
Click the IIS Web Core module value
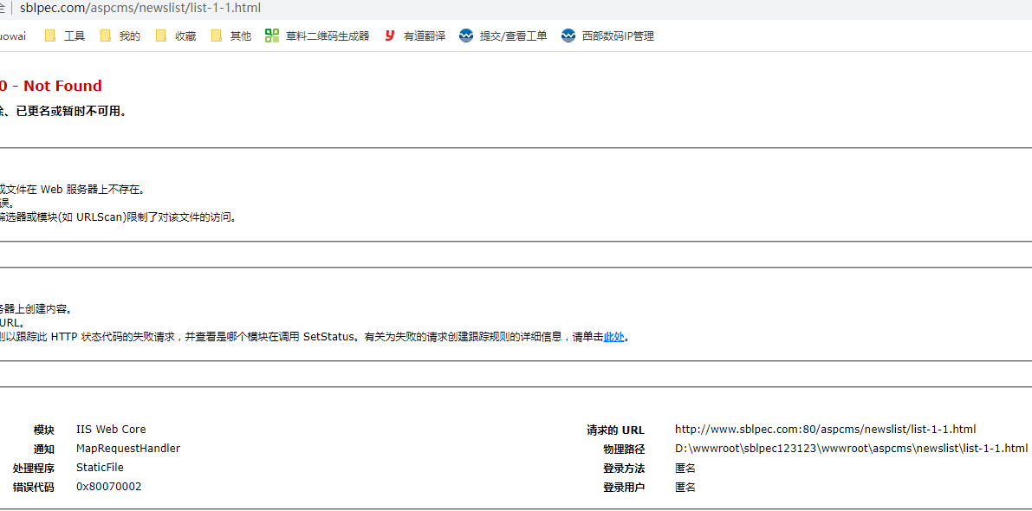(111, 430)
